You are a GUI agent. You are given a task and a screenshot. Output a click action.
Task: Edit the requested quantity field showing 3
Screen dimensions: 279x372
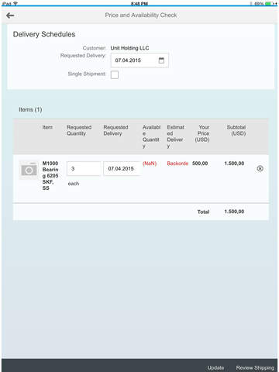coord(84,169)
